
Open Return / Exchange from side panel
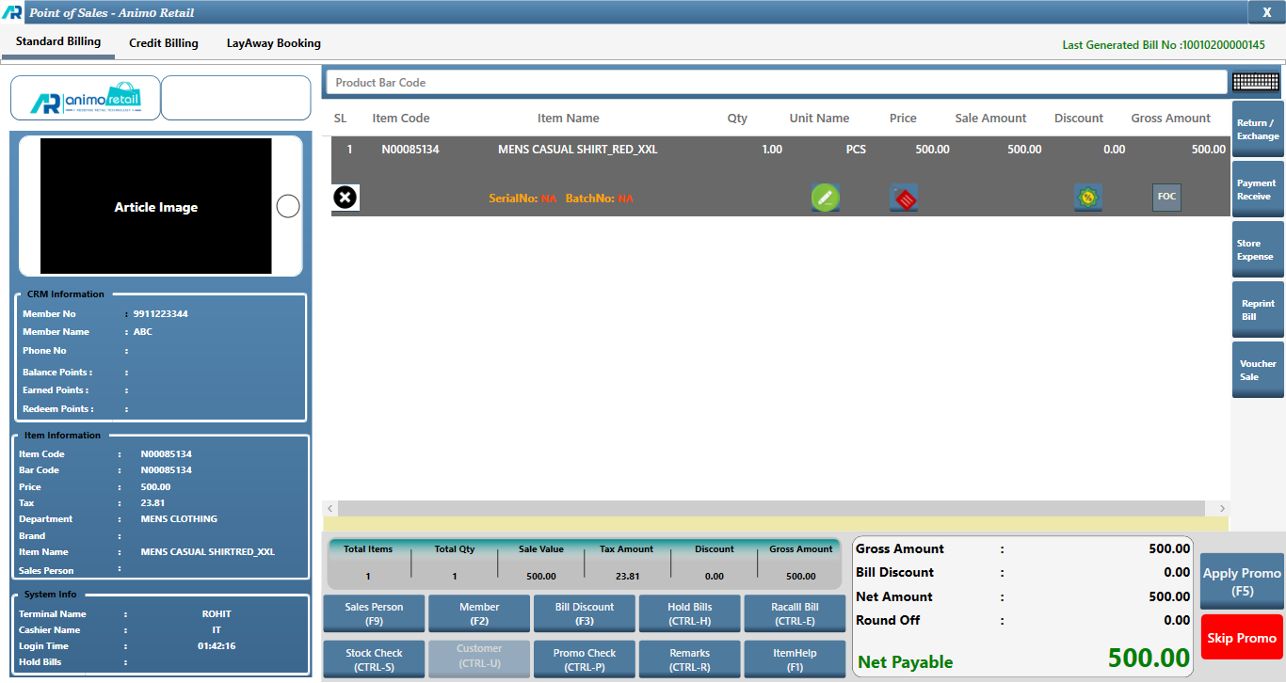(1257, 130)
